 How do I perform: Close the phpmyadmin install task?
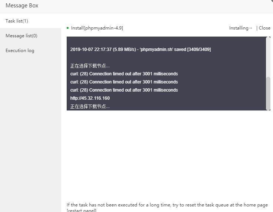[264, 28]
